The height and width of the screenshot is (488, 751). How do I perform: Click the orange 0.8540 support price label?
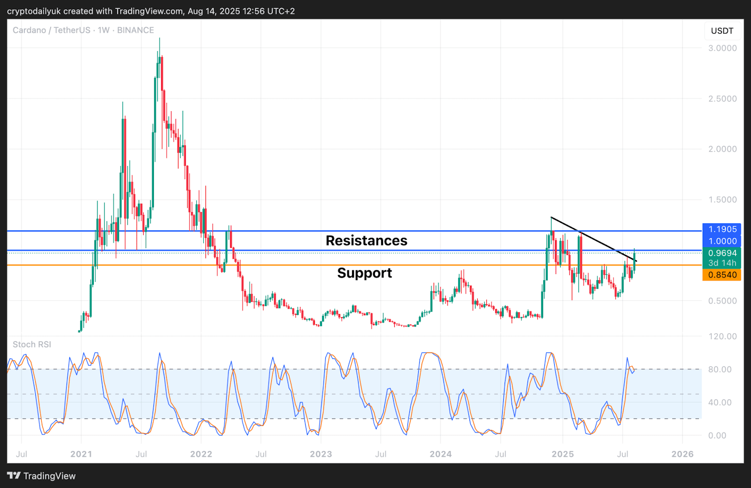[x=722, y=275]
